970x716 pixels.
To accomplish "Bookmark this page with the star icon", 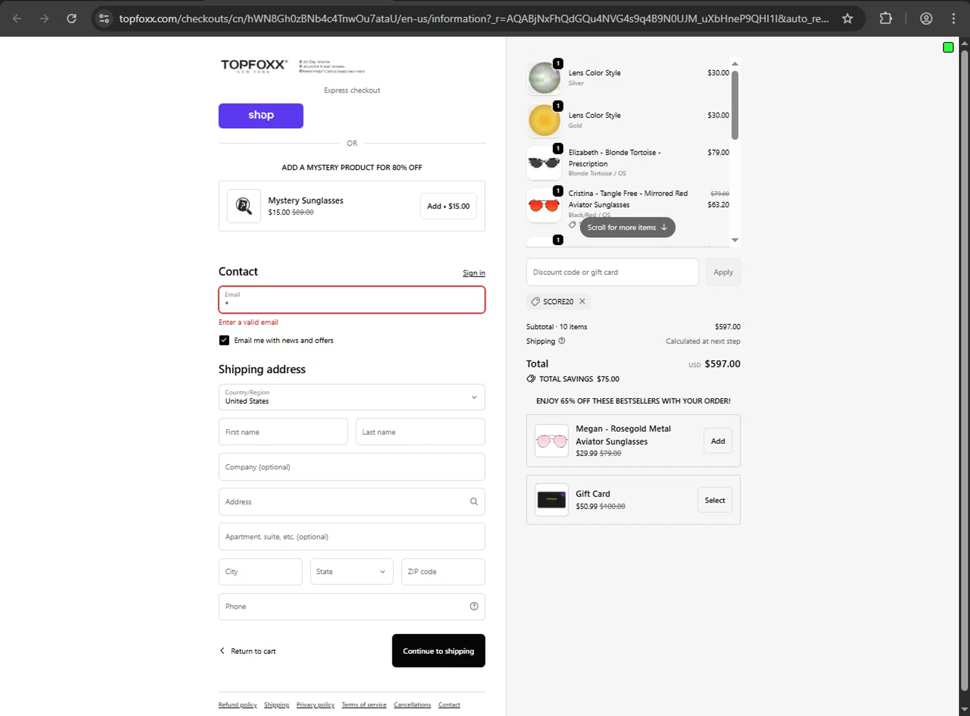I will pyautogui.click(x=847, y=19).
